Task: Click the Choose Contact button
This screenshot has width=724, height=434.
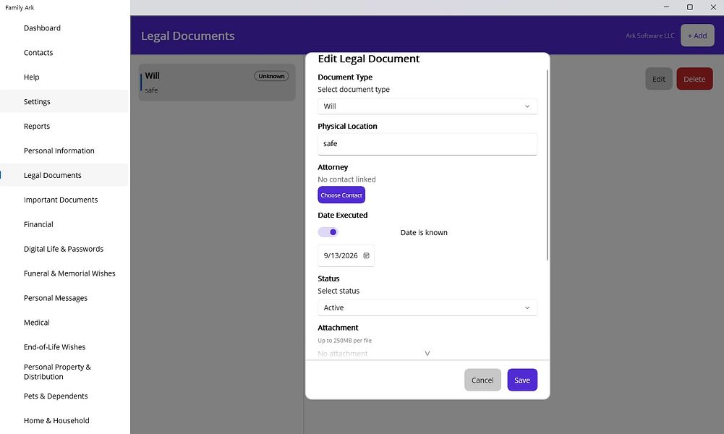Action: (341, 195)
